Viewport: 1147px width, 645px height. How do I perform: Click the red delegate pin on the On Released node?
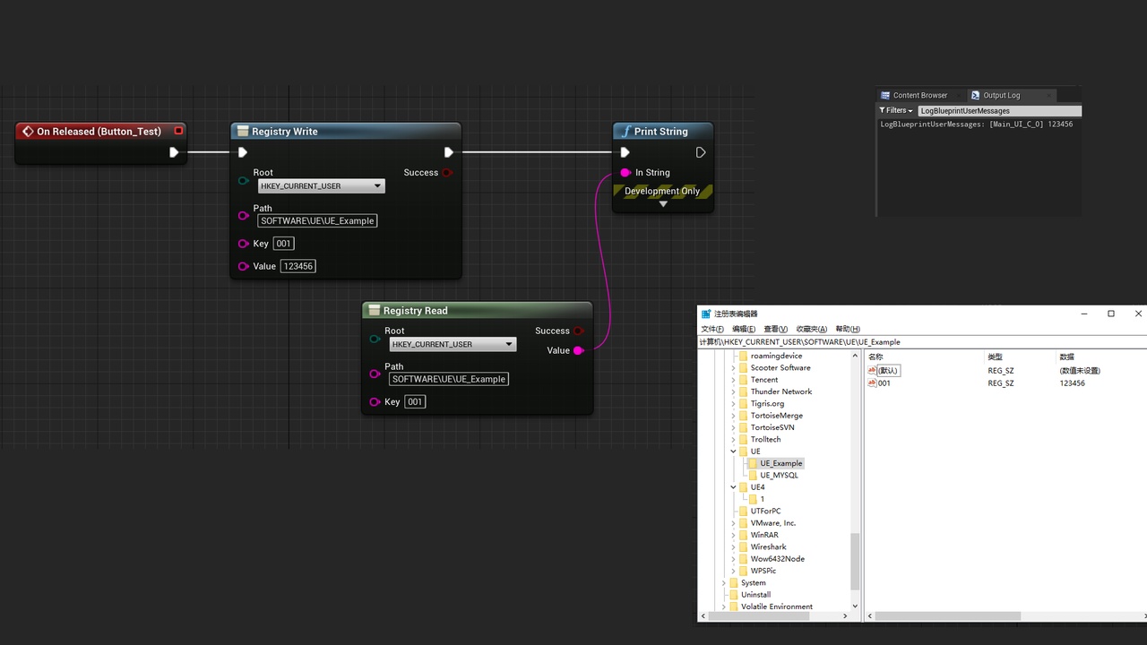pos(178,131)
